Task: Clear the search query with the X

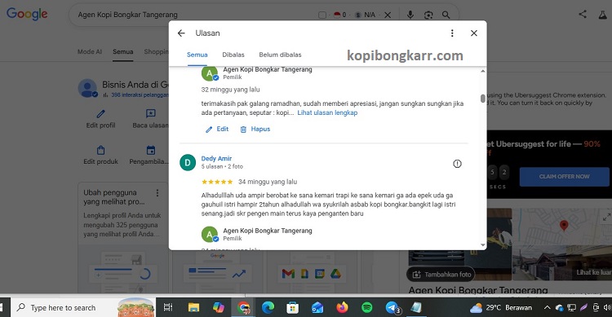Action: (x=388, y=15)
